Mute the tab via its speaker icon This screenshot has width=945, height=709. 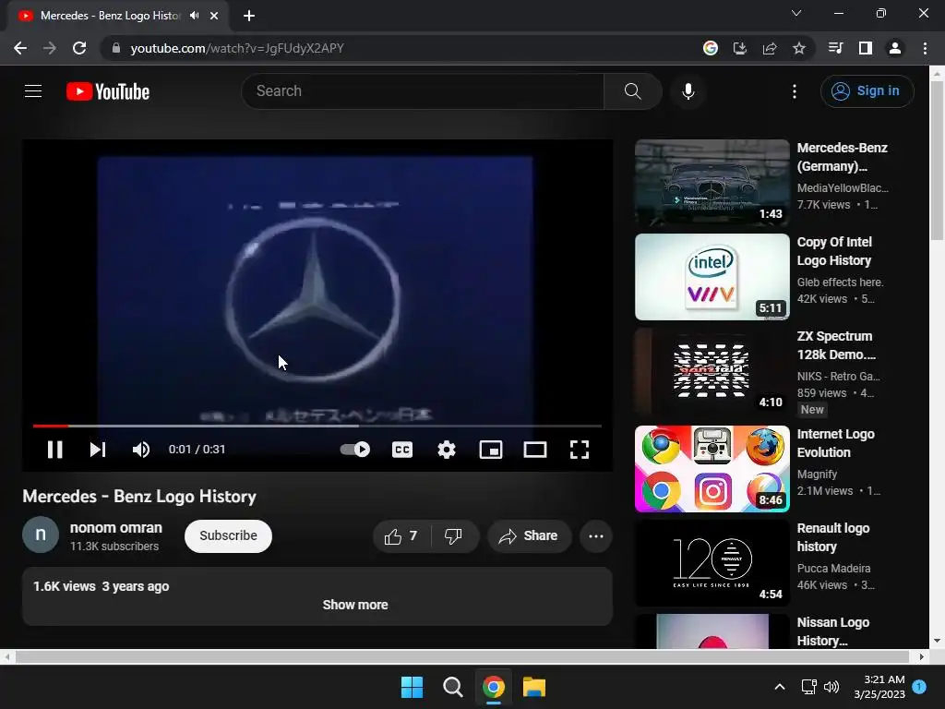tap(194, 16)
